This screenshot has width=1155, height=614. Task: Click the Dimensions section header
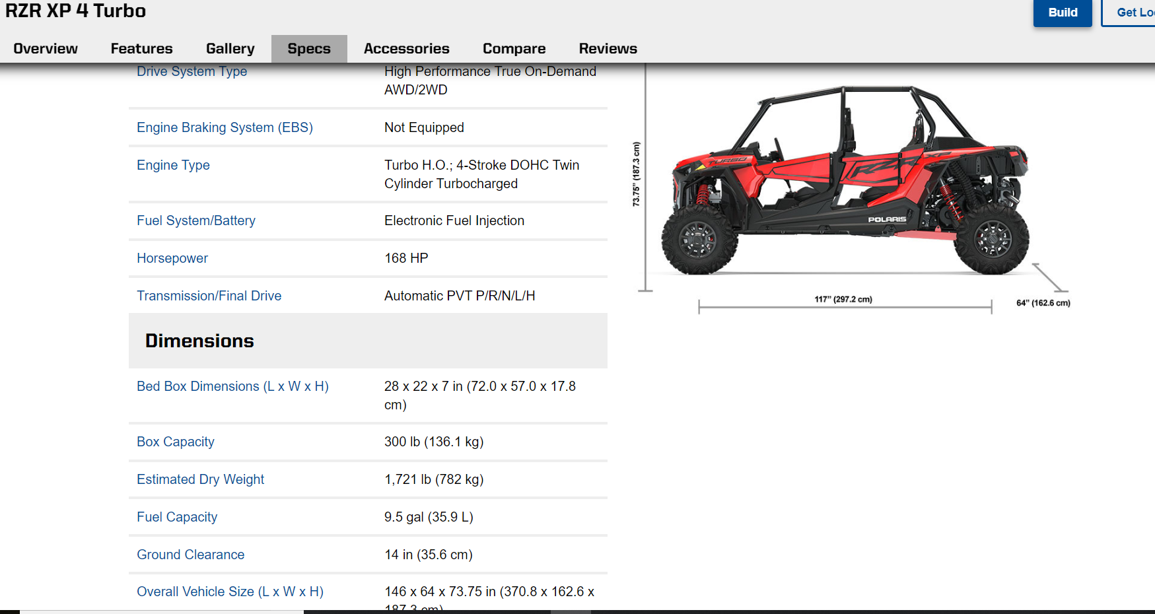pyautogui.click(x=368, y=341)
